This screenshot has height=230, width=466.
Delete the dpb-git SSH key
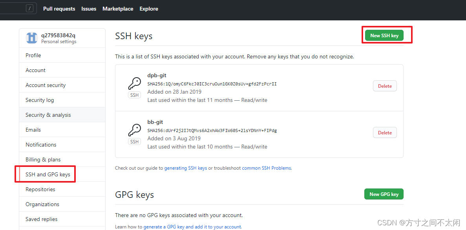point(385,86)
